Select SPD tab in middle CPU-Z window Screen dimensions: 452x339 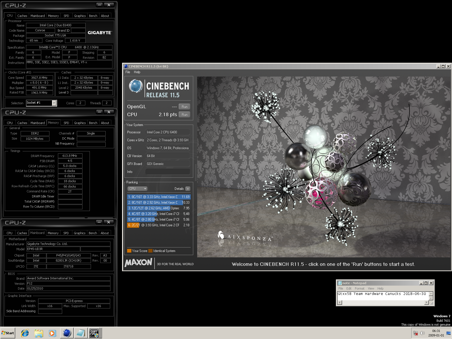tap(66, 123)
